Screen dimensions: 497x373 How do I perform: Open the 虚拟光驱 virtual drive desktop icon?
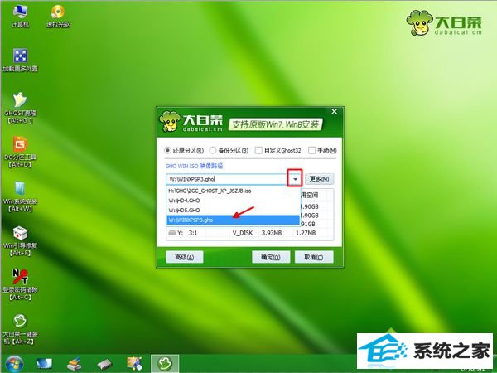click(x=58, y=16)
